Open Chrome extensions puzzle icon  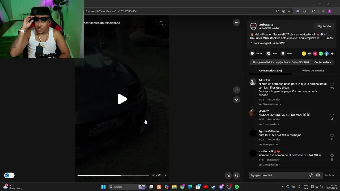pyautogui.click(x=304, y=11)
